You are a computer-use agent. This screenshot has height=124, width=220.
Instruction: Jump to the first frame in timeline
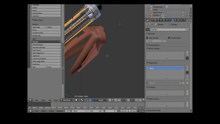(121, 111)
